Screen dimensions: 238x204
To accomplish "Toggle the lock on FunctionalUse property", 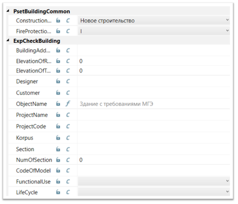I will 58,181.
